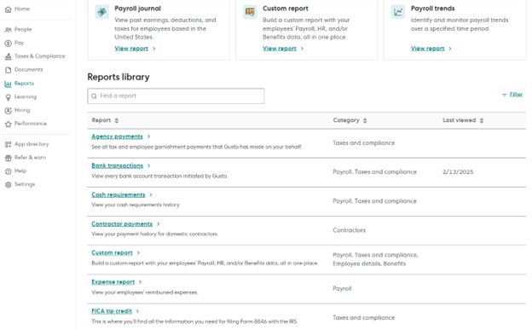Click chevron next to Contractor payments
This screenshot has height=330, width=532.
(x=158, y=224)
